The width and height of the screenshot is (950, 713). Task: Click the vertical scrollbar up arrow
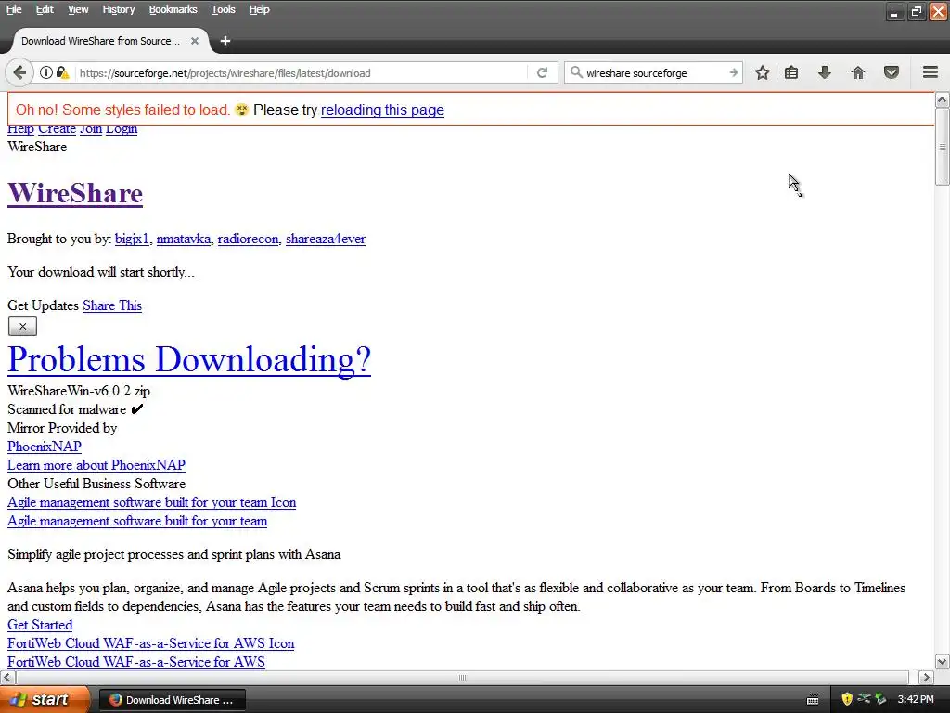[x=943, y=99]
